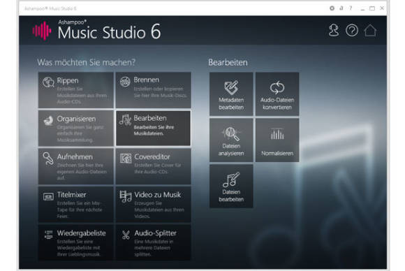Open the Normalisieren tool

277,140
